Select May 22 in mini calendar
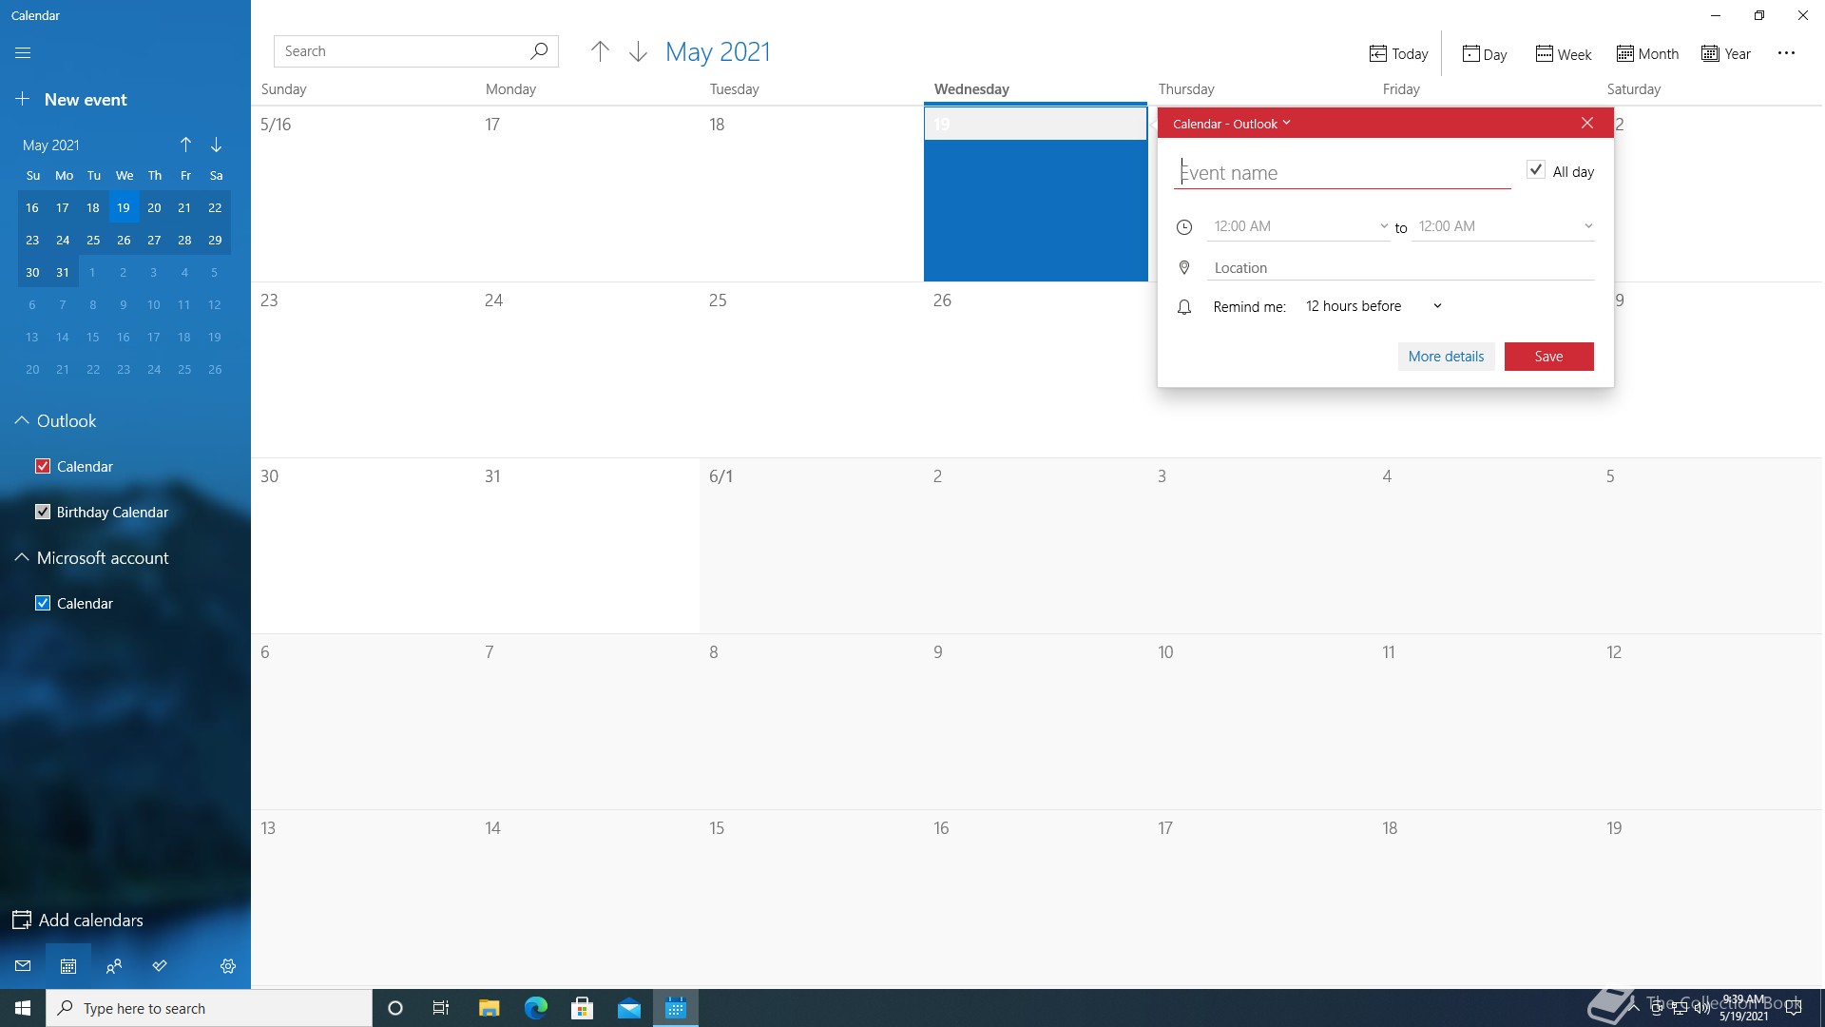Viewport: 1825px width, 1027px height. (215, 207)
